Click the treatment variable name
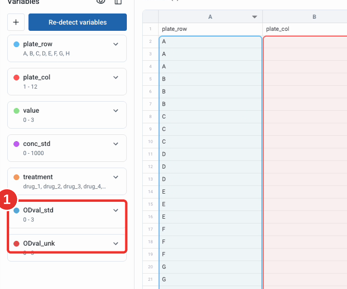Viewport: 347px width, 289px height. [38, 177]
